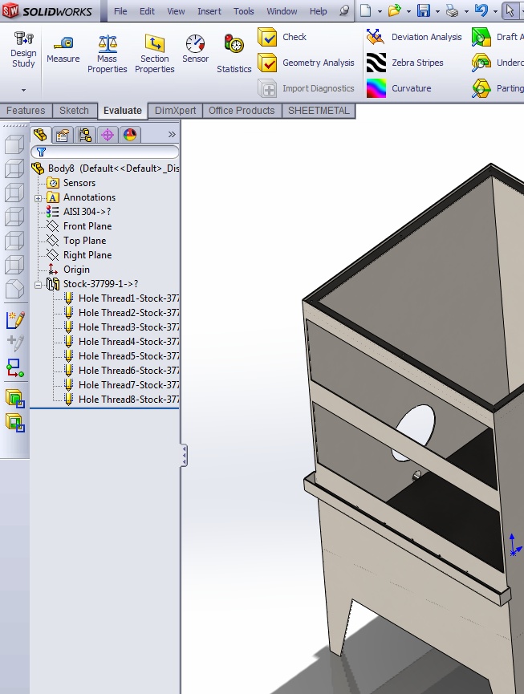Open the Statistics tool

click(234, 54)
